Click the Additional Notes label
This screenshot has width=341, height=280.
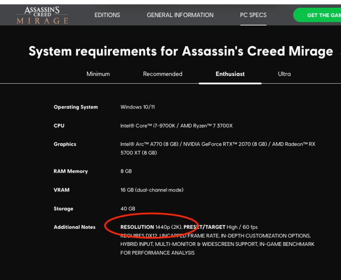pyautogui.click(x=74, y=227)
